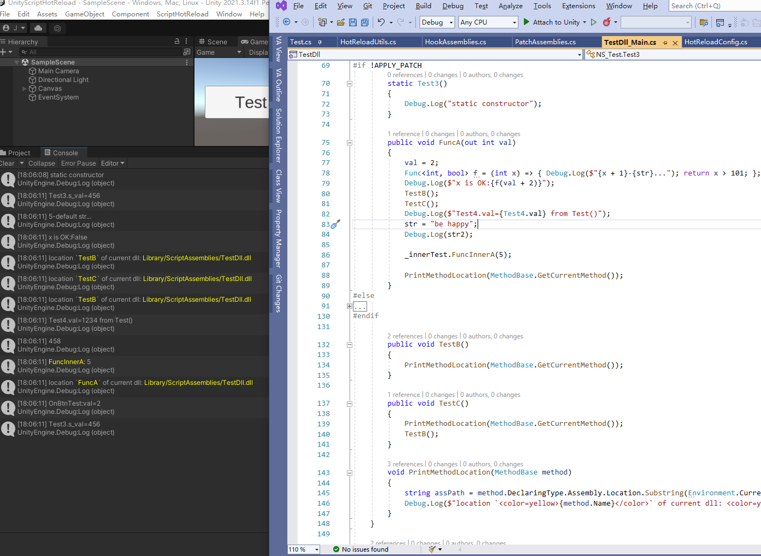Clear the Unity Console log
Screen dimensions: 761x556
pyautogui.click(x=7, y=163)
